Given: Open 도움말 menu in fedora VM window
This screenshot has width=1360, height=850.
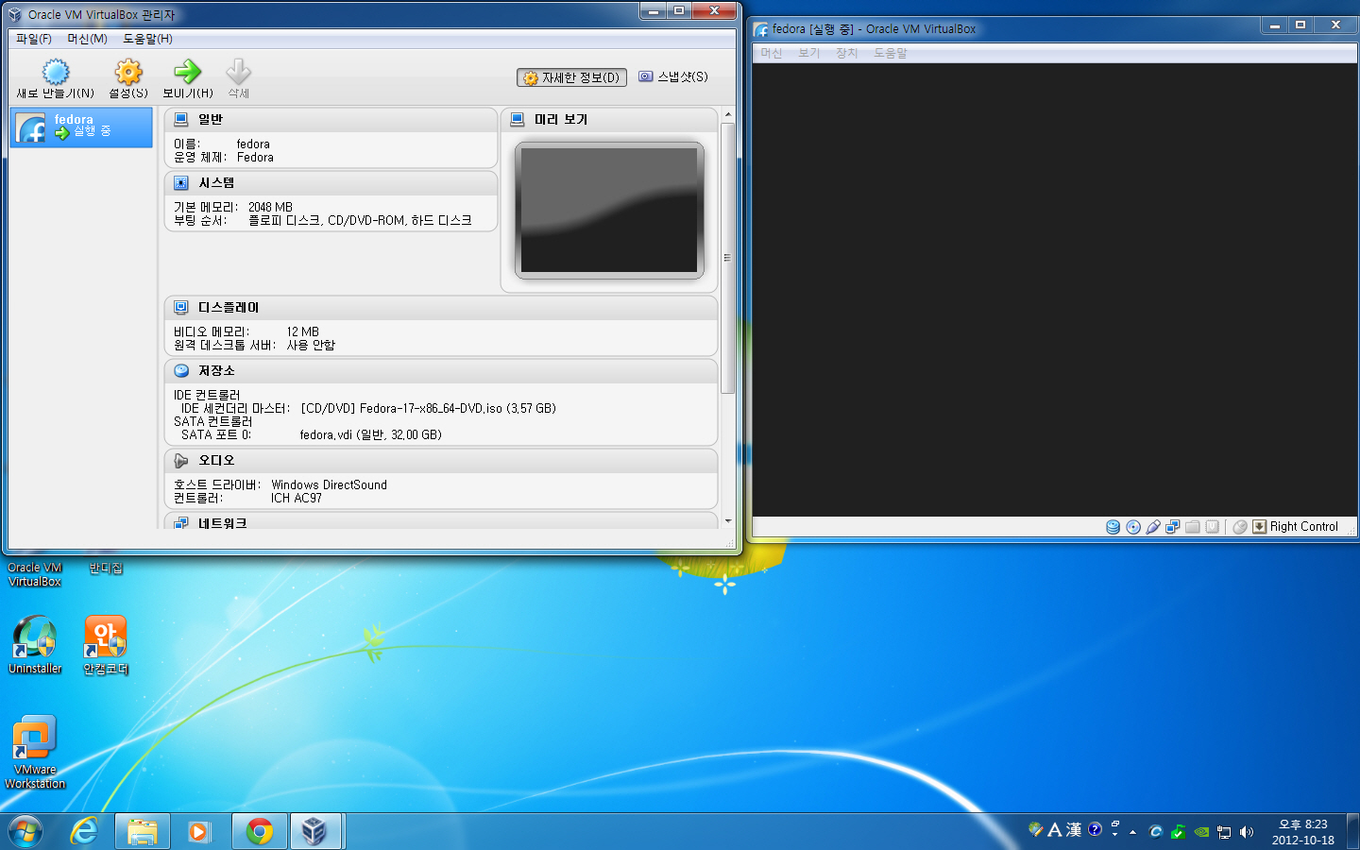Looking at the screenshot, I should (890, 53).
